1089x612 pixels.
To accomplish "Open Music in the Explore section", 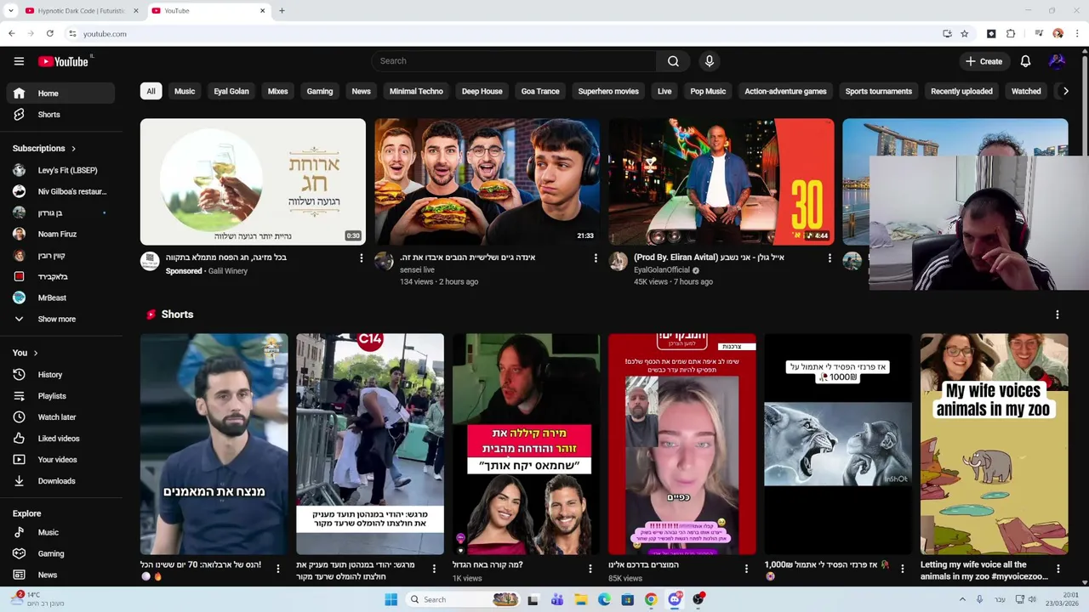I will point(60,532).
